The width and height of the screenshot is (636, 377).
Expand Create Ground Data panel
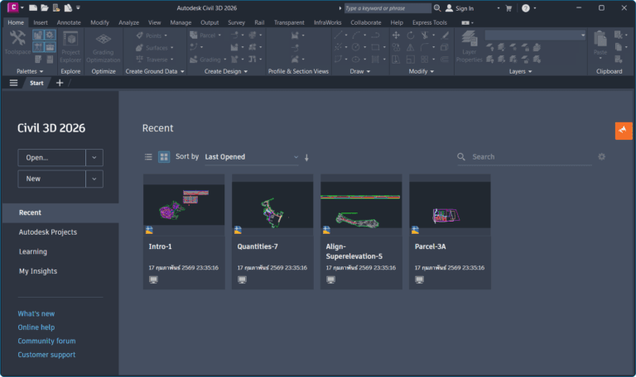point(155,71)
